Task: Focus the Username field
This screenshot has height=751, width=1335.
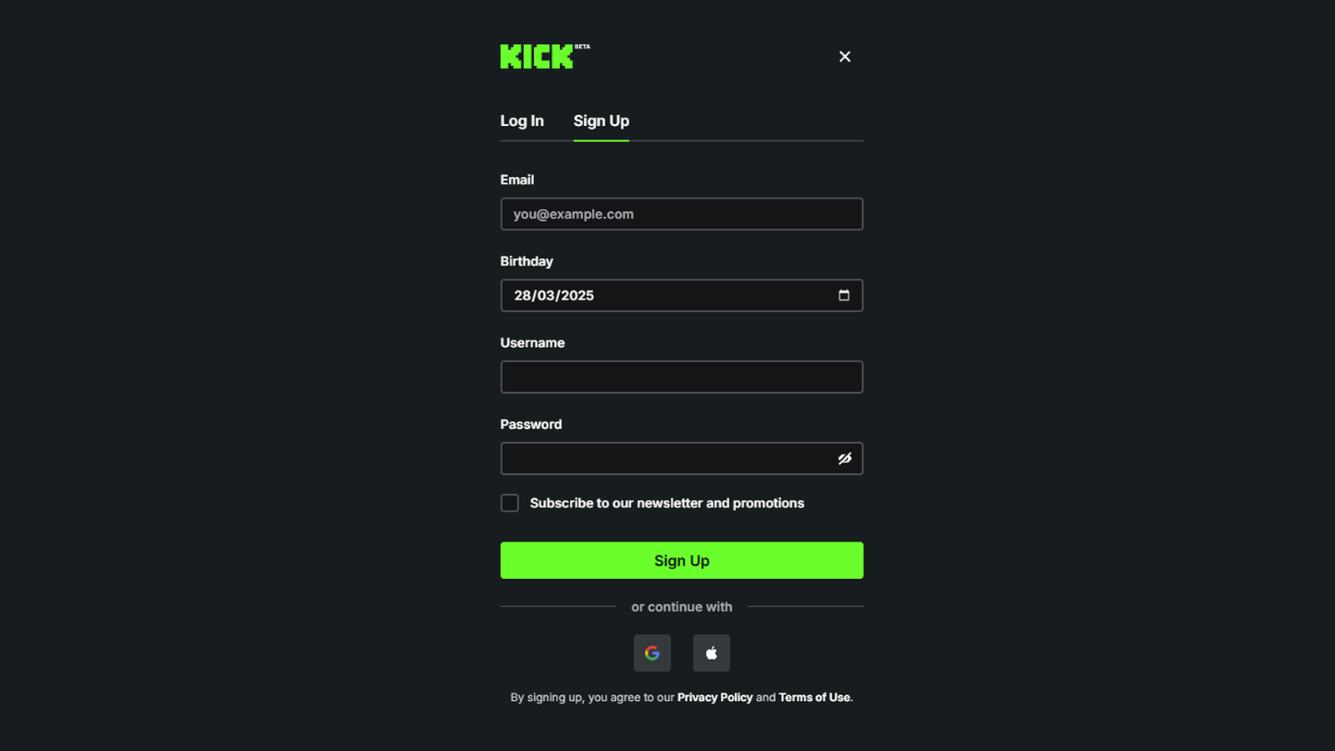Action: 681,376
